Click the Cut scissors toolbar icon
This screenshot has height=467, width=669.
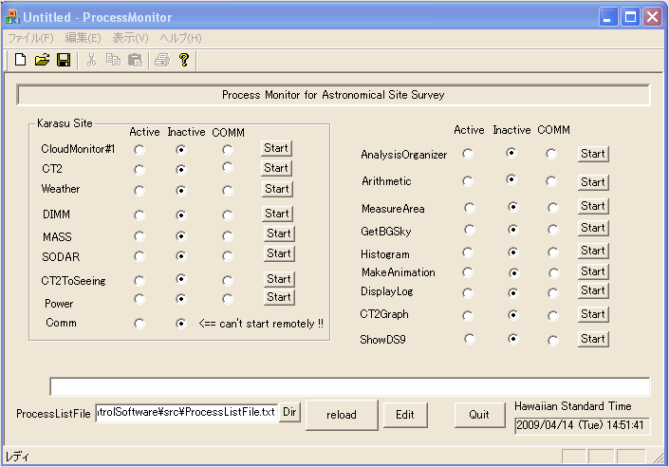tap(92, 60)
